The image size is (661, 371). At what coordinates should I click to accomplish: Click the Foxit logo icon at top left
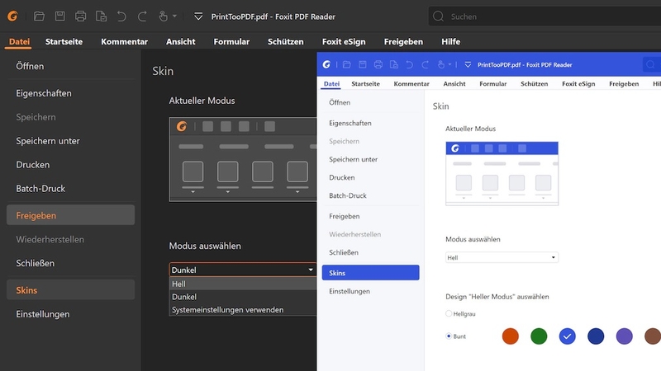12,16
